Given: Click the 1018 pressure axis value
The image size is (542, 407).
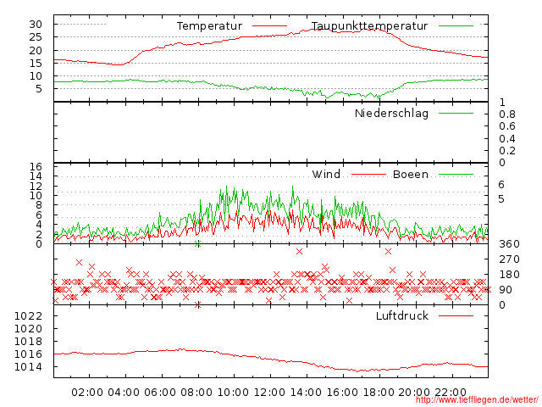Looking at the screenshot, I should [28, 342].
